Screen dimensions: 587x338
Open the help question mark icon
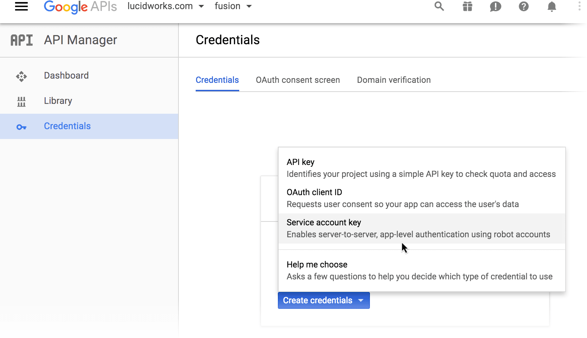coord(523,6)
